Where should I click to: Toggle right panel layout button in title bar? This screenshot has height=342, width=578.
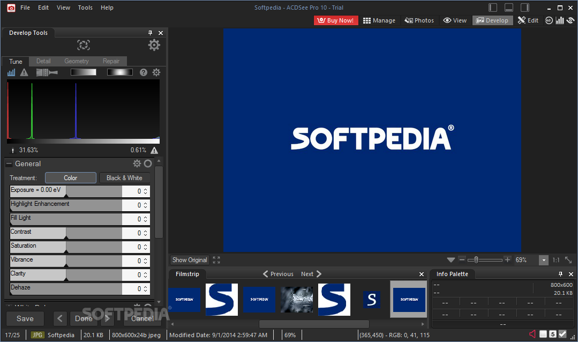click(525, 8)
